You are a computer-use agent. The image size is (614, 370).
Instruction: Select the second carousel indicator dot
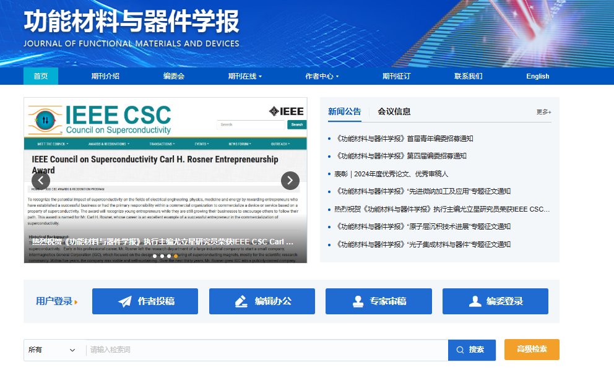[x=162, y=256]
